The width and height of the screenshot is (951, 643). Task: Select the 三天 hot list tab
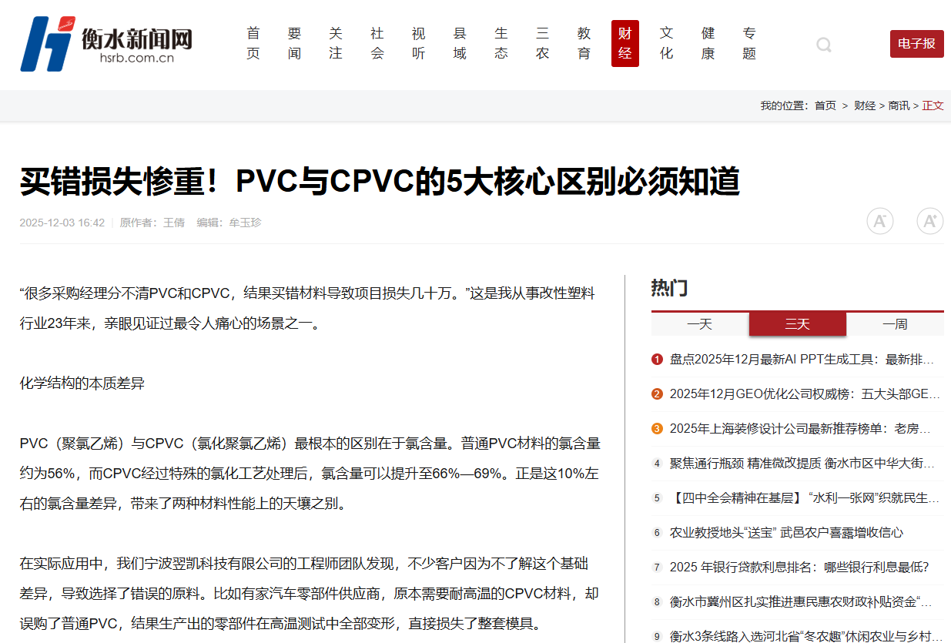[x=798, y=324]
